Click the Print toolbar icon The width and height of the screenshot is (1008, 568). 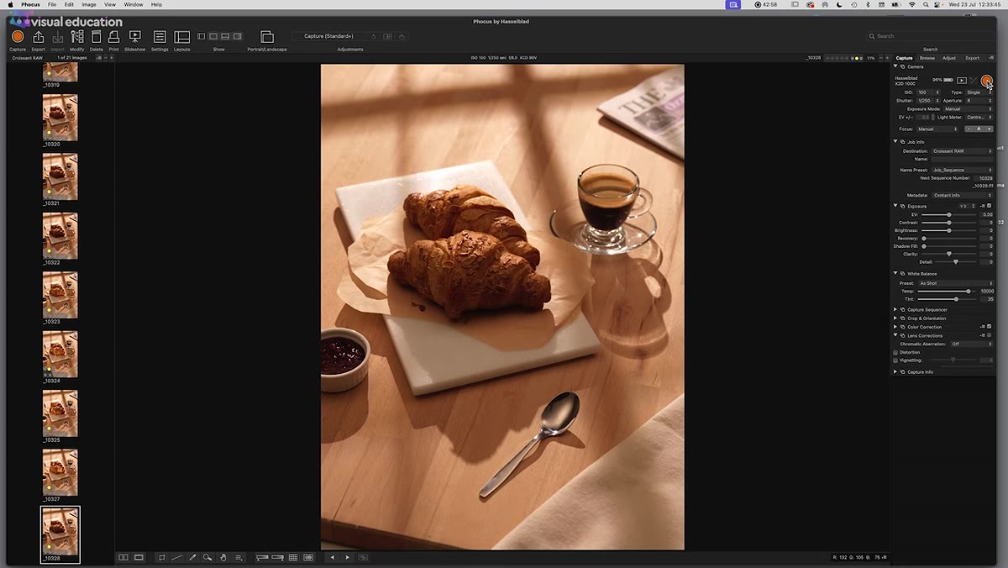tap(113, 37)
